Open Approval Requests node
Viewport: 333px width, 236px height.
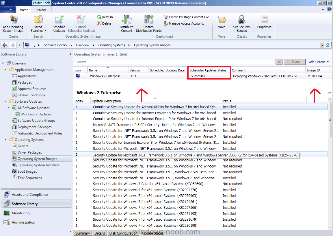[29, 89]
